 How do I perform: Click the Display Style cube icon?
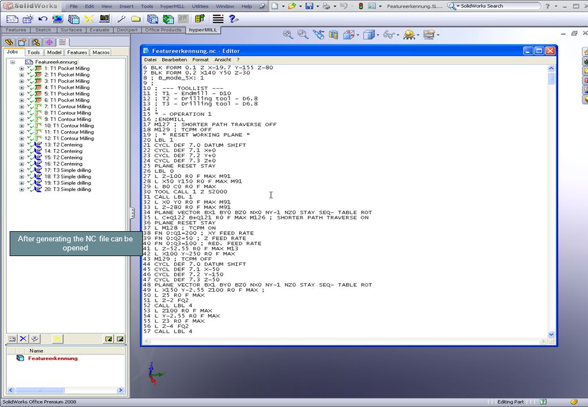click(x=369, y=35)
